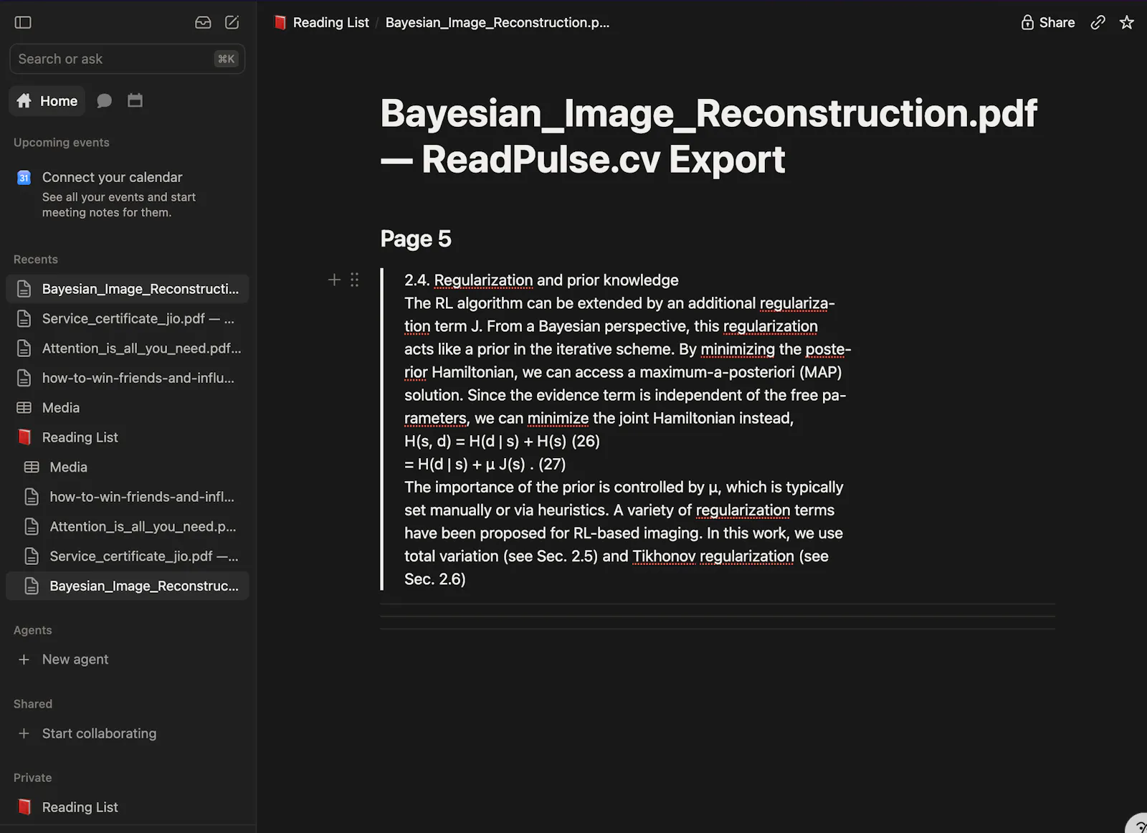Click Start collaborating text
The image size is (1147, 833).
[99, 733]
